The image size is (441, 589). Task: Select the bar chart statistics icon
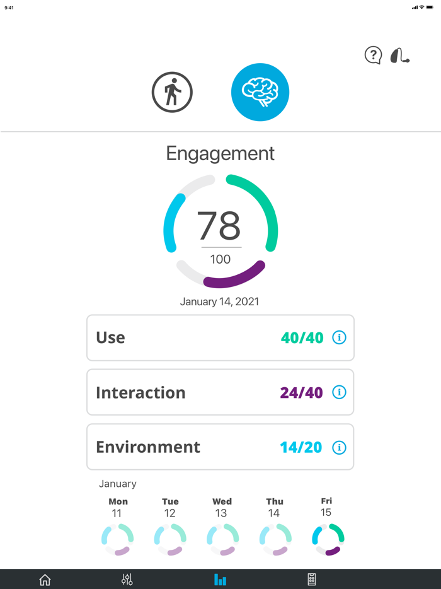click(220, 578)
